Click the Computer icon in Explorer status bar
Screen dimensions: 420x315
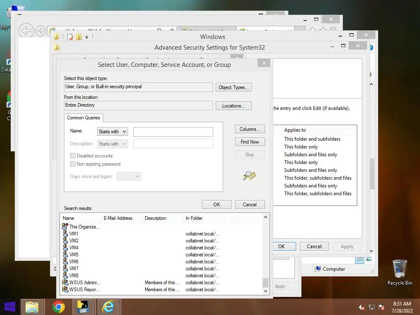click(318, 269)
